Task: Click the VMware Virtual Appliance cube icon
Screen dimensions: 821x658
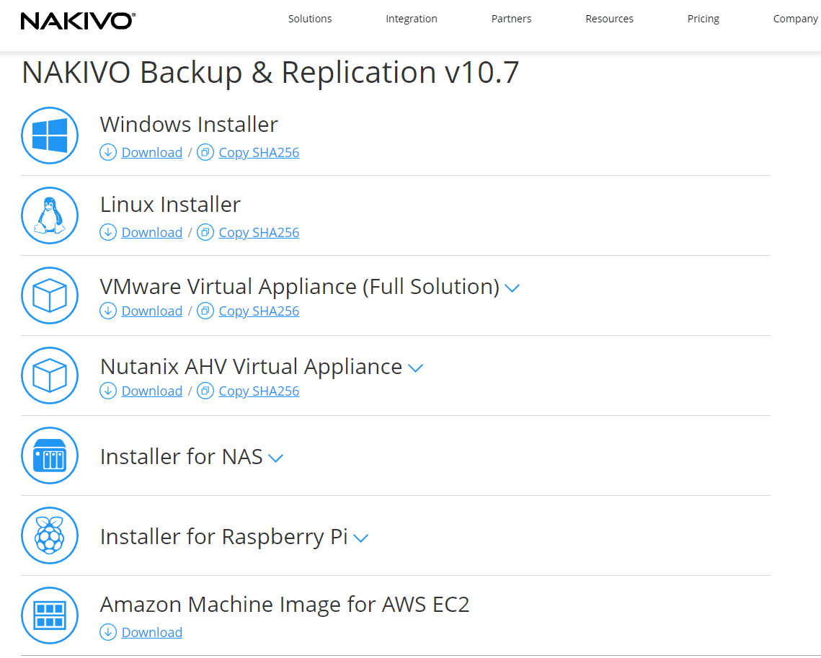Action: pyautogui.click(x=49, y=295)
